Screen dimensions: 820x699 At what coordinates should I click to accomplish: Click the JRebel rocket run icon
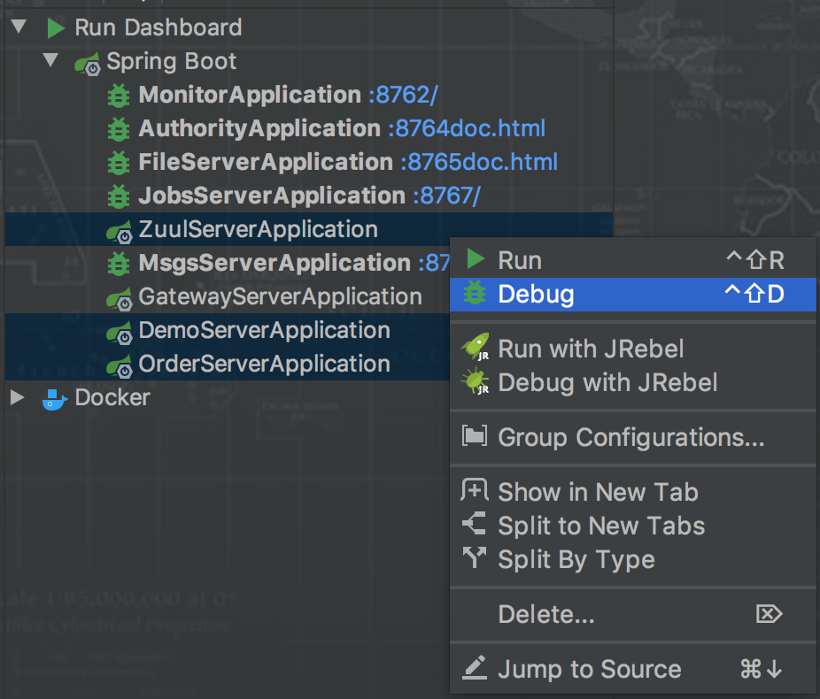coord(476,347)
